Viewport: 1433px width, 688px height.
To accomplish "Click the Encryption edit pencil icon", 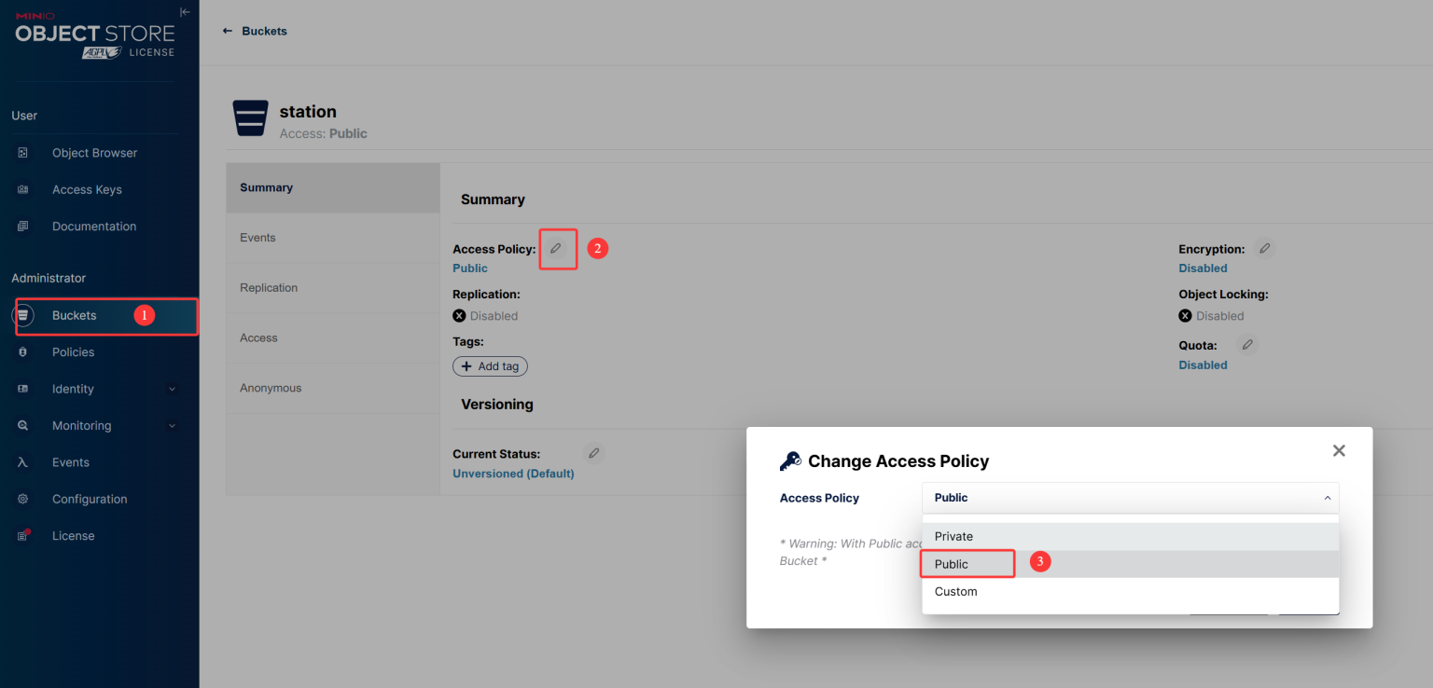I will [x=1264, y=248].
